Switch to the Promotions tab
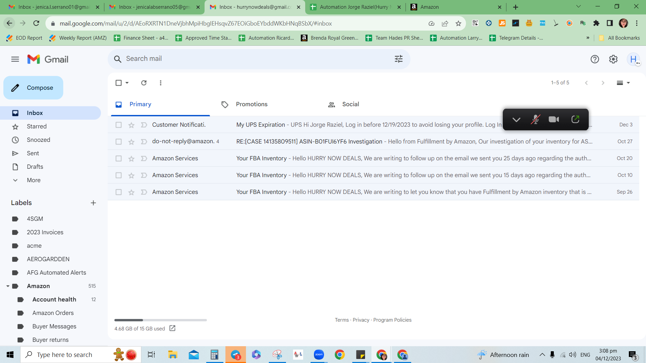This screenshot has width=646, height=363. point(252,105)
